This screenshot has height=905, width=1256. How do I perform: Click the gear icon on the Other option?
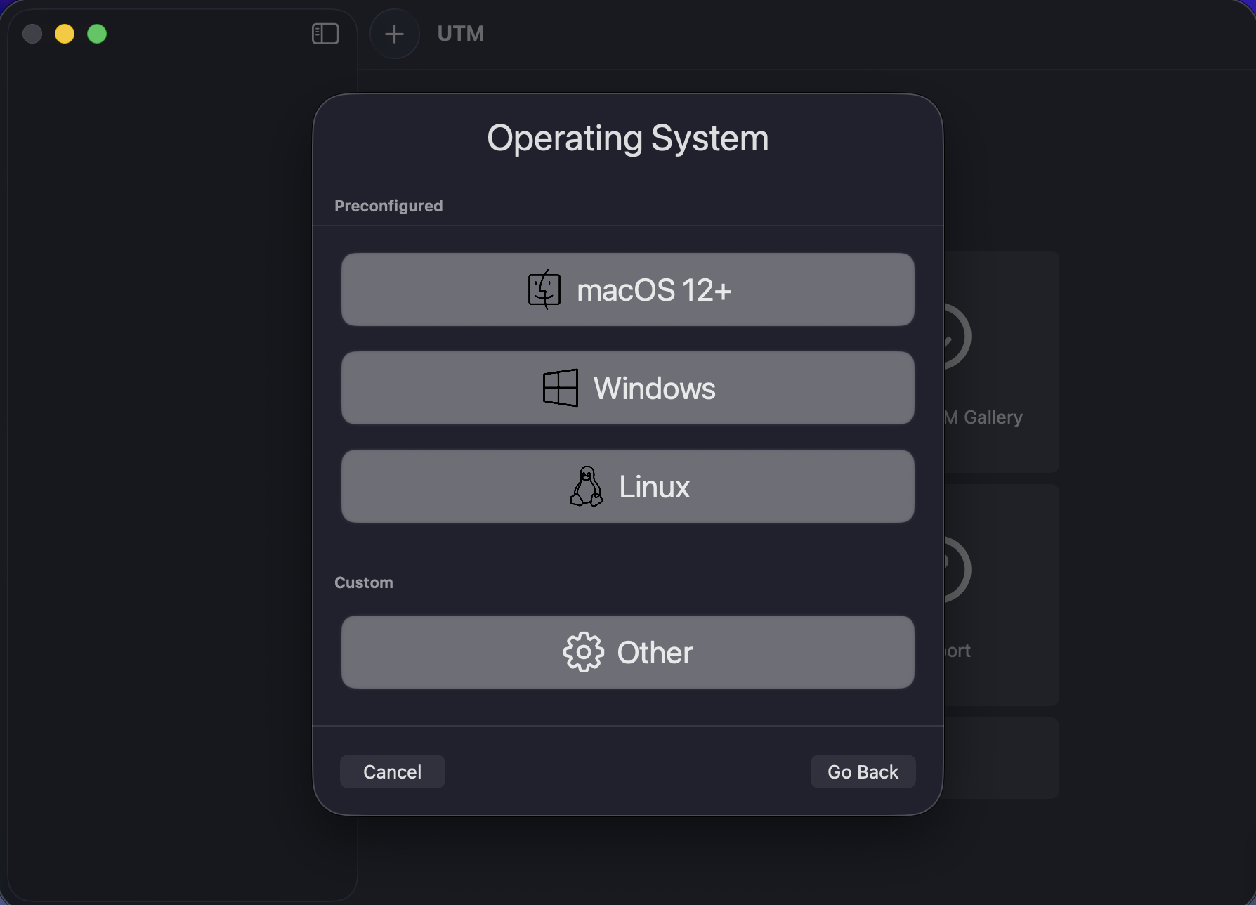point(584,651)
